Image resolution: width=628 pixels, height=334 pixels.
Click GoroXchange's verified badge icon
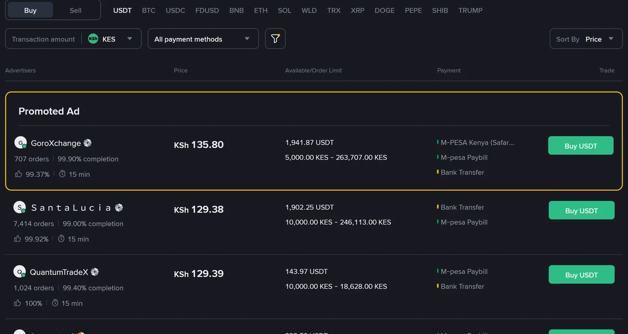tap(87, 143)
